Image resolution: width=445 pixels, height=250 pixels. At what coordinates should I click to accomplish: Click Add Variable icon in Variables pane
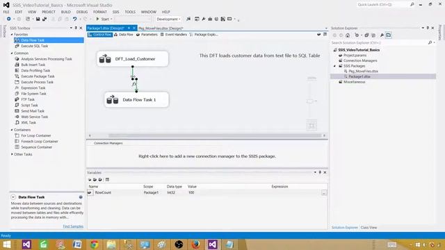[x=90, y=179]
